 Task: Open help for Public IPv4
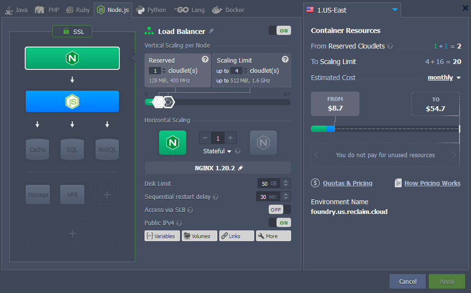(x=179, y=223)
